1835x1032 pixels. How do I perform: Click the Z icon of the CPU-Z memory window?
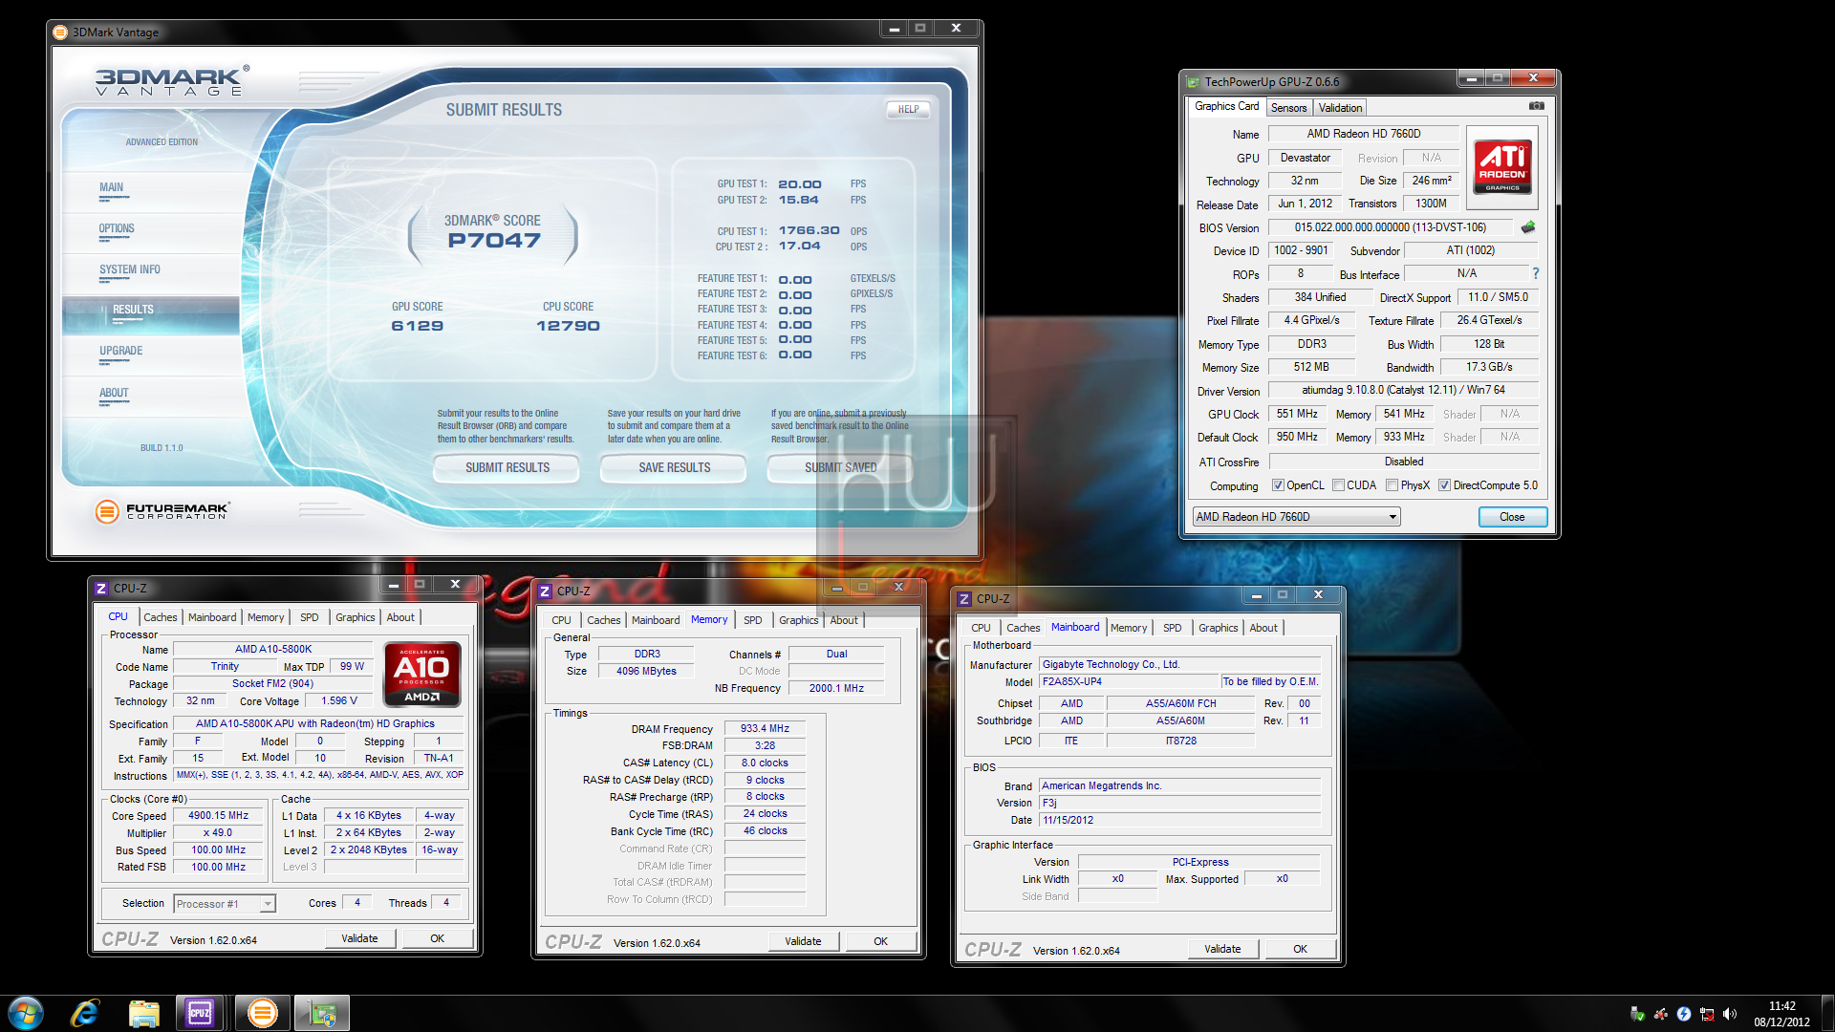(x=545, y=591)
